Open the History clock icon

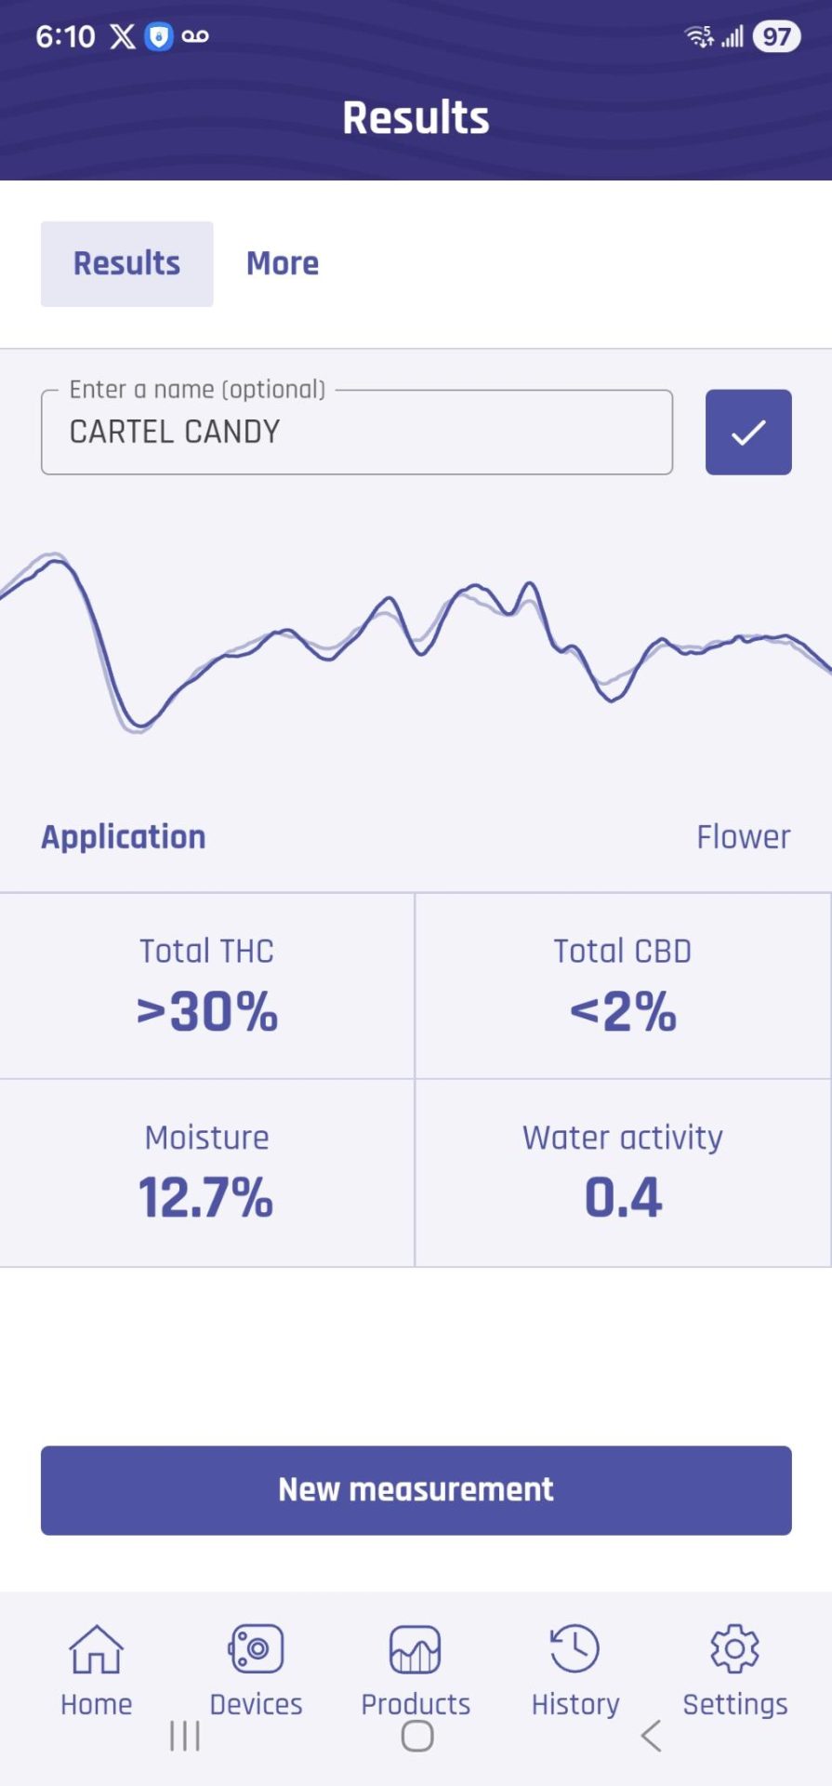pyautogui.click(x=574, y=1648)
